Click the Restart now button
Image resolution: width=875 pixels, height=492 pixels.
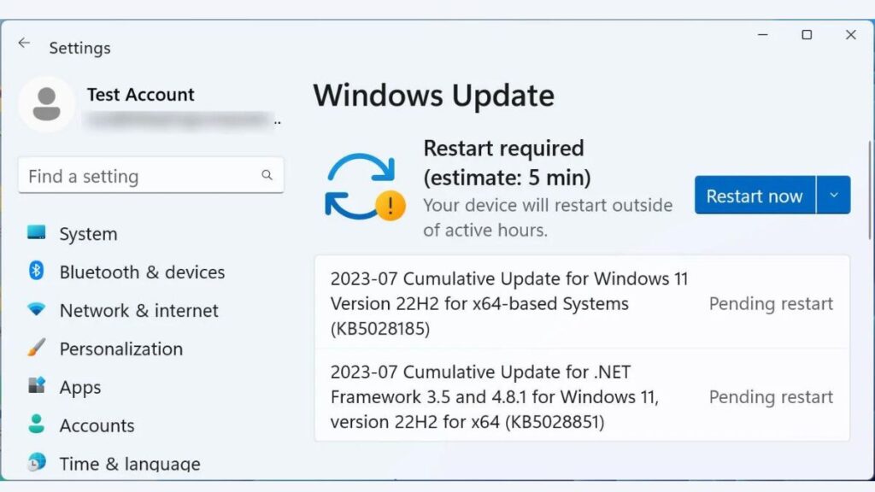(x=755, y=196)
